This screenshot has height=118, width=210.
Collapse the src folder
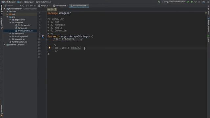(x=7, y=17)
